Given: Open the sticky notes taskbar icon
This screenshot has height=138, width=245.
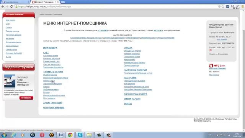Looking at the screenshot, I should (x=89, y=135).
